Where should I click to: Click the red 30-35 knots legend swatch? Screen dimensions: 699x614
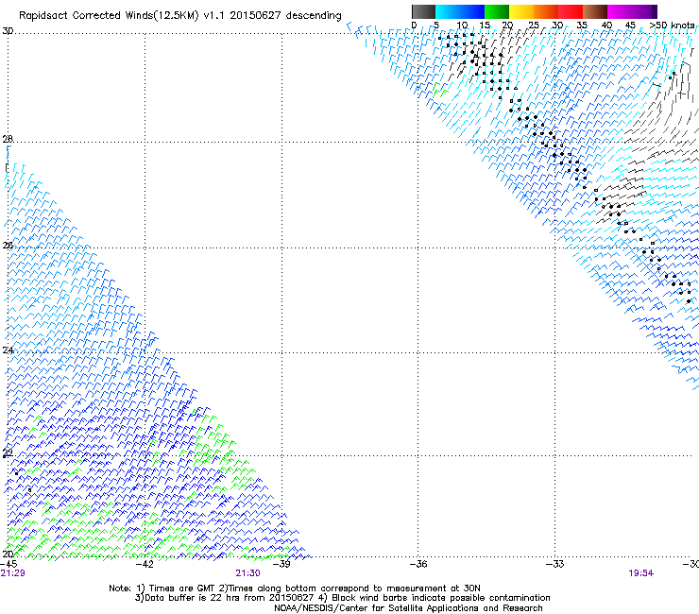(x=571, y=11)
